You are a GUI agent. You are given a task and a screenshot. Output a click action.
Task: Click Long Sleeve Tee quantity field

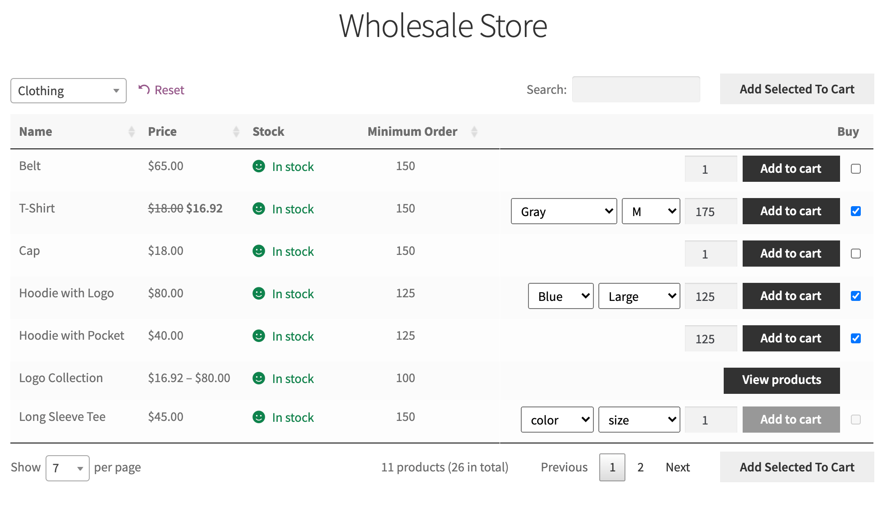coord(711,420)
